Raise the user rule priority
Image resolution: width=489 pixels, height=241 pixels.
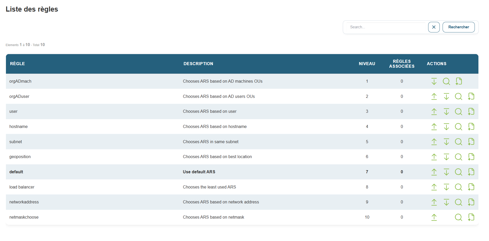[434, 111]
